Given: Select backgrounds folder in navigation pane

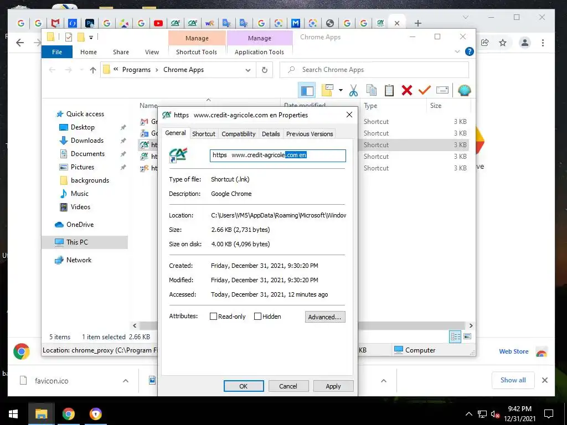Looking at the screenshot, I should click(90, 180).
